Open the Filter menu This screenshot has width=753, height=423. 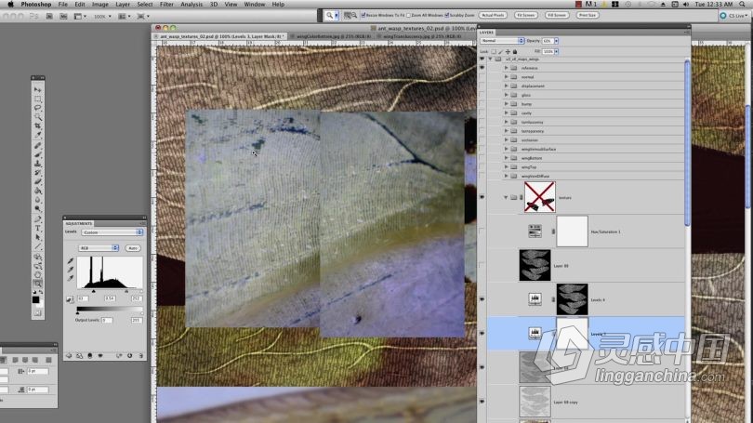(x=166, y=5)
